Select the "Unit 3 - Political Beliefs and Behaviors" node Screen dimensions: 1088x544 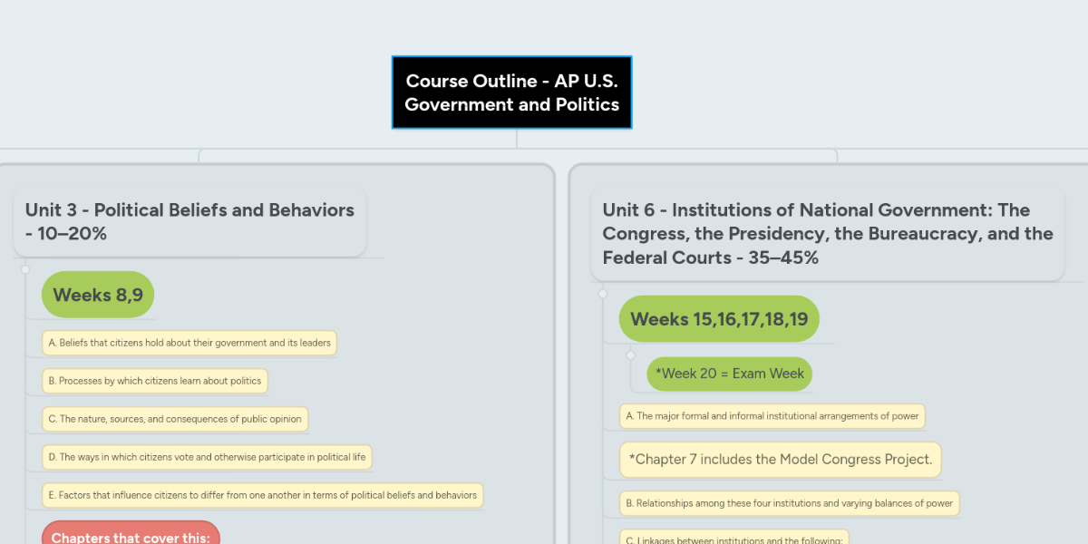(189, 220)
